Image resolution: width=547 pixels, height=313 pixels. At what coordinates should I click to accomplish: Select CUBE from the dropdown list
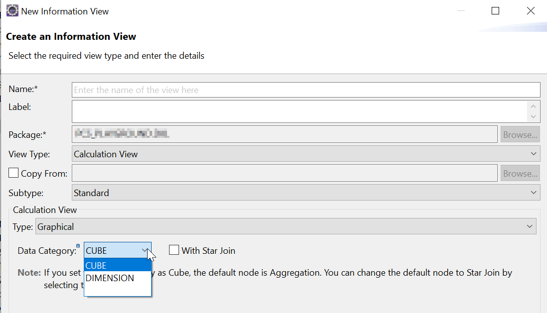[x=117, y=266]
